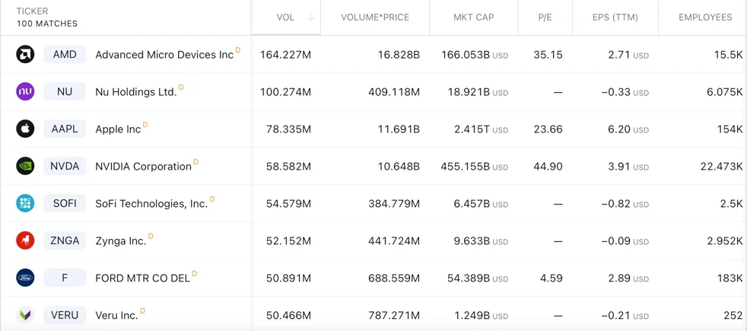Sort by MKT CAP column header

[473, 18]
